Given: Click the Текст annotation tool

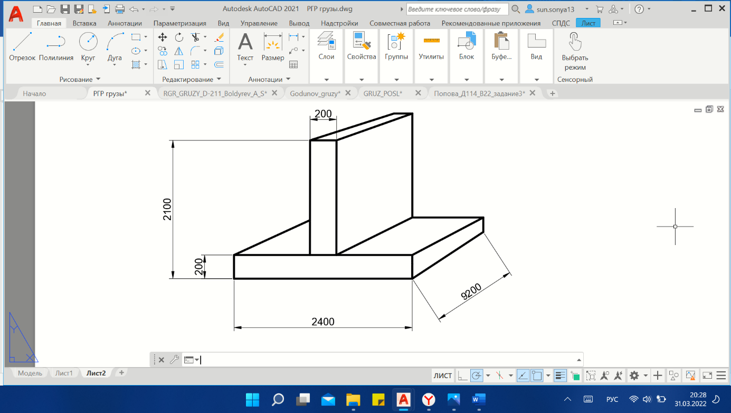Looking at the screenshot, I should (x=245, y=46).
